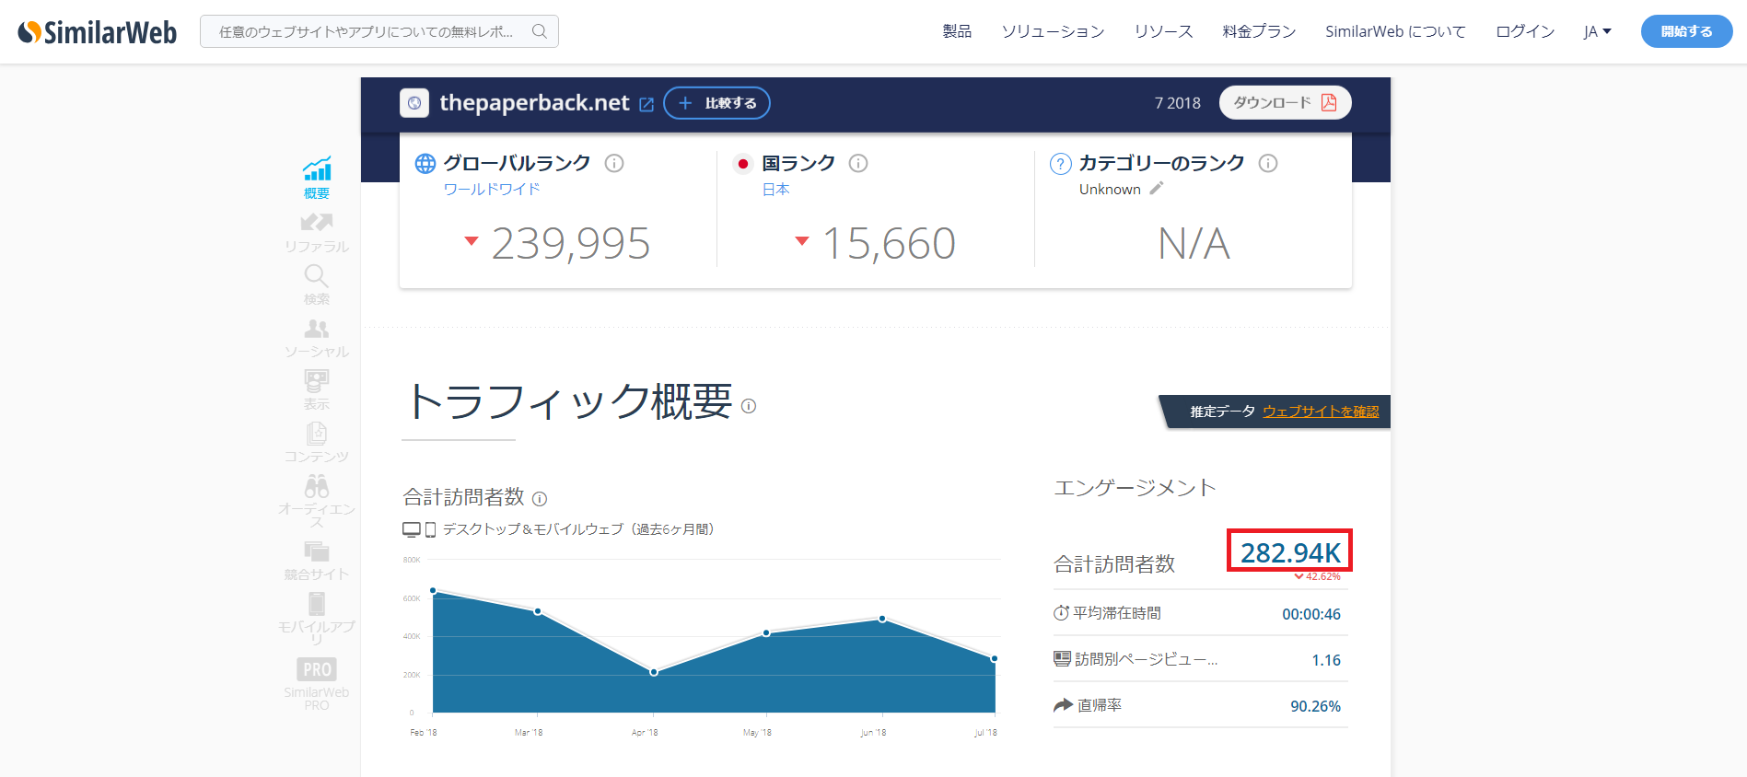The image size is (1747, 777).
Task: Click the 00:00:46 average duration value
Action: click(1311, 614)
